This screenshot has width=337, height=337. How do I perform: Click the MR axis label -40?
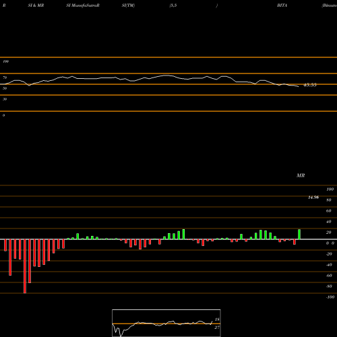329,265
